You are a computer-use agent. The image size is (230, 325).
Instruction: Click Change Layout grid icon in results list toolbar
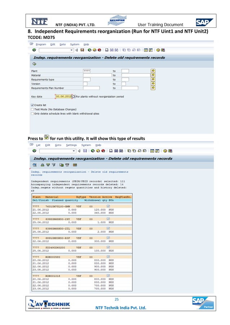click(75, 165)
